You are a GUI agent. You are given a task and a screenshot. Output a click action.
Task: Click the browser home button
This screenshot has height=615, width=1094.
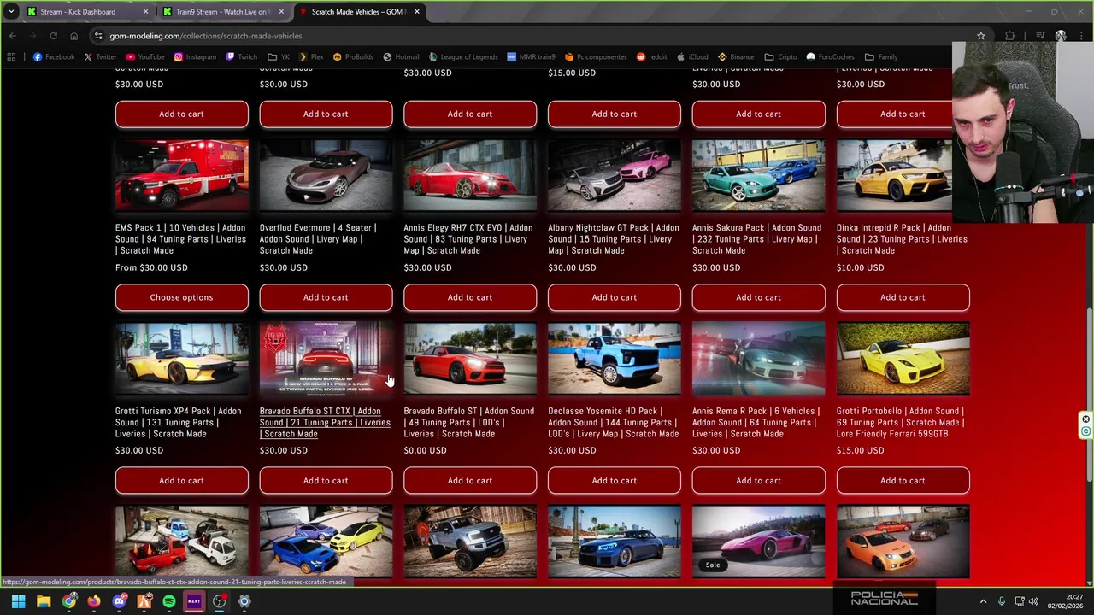point(74,36)
